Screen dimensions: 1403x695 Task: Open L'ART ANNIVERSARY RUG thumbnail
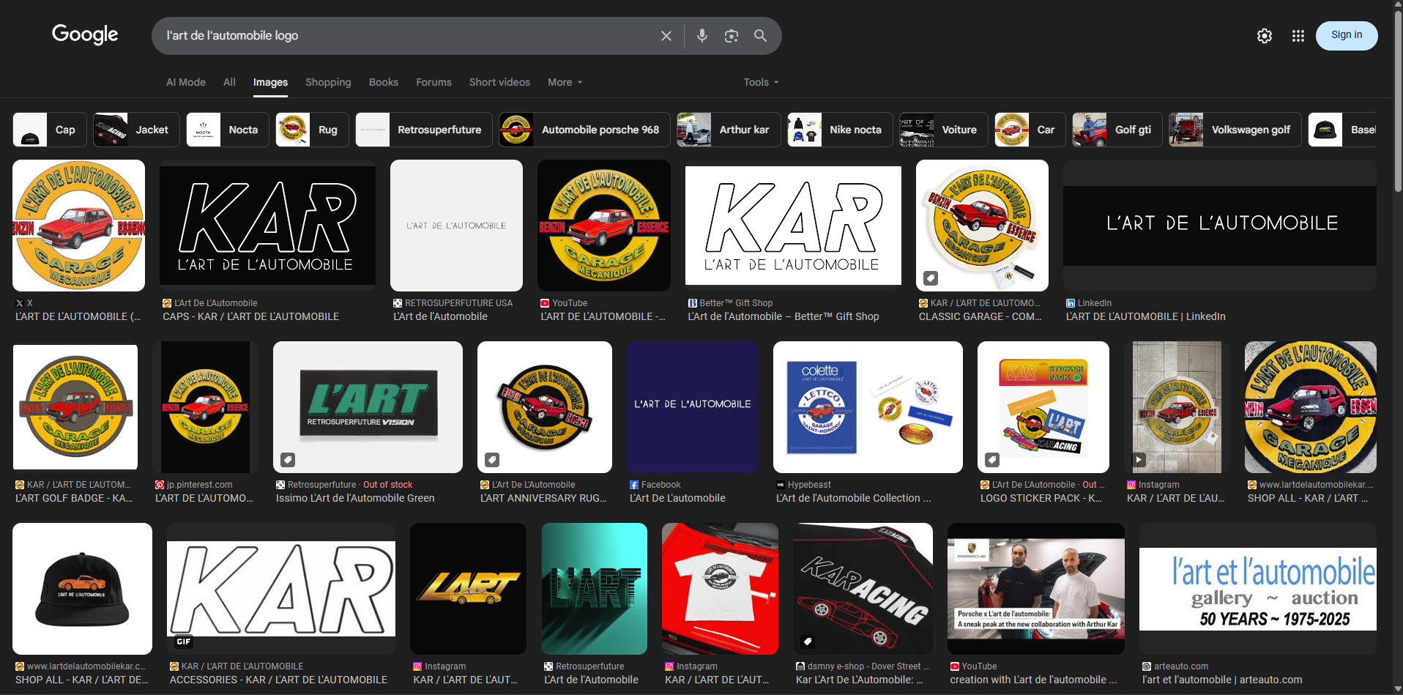click(545, 407)
